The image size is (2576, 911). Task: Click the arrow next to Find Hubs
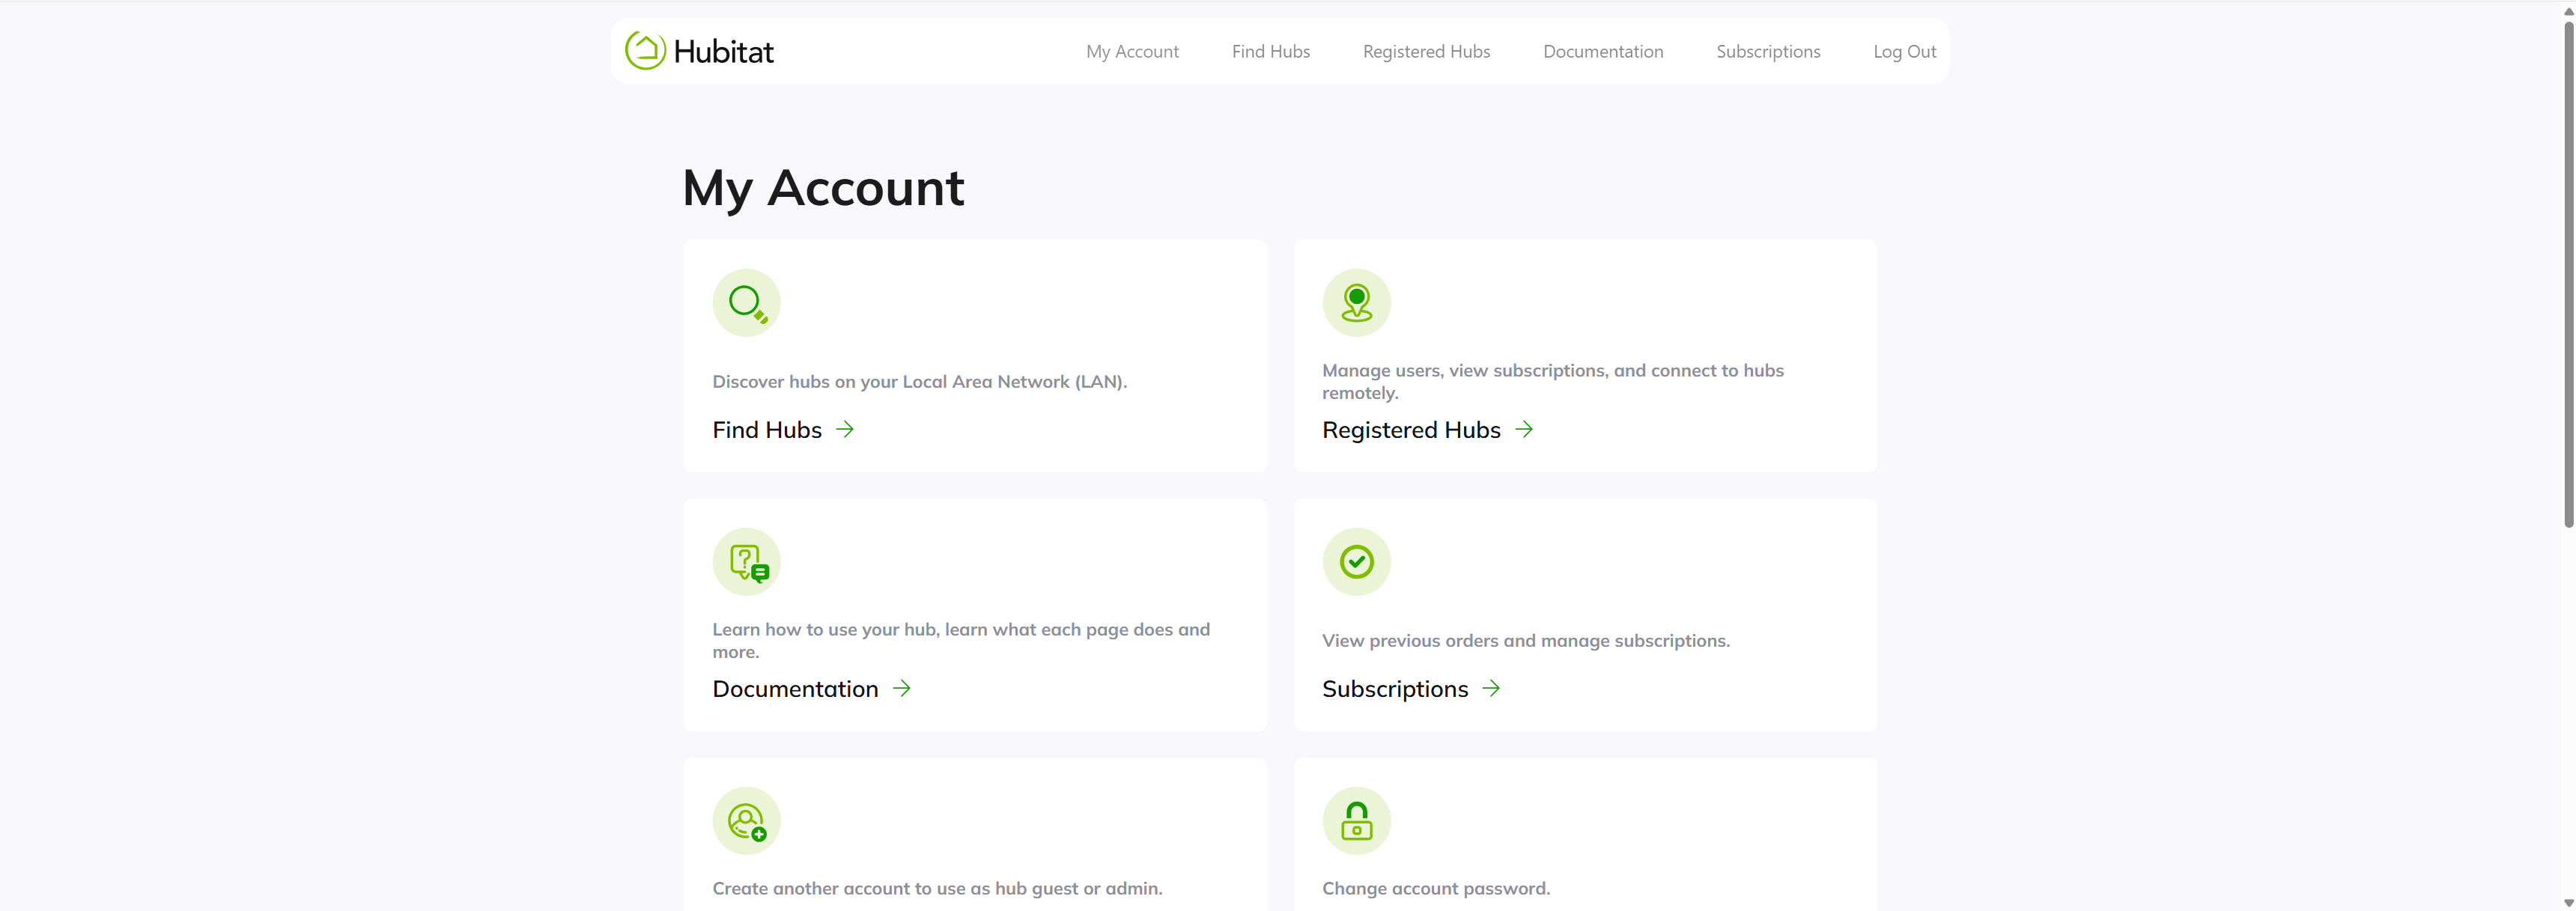(845, 429)
